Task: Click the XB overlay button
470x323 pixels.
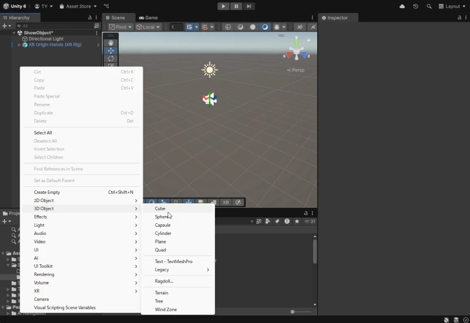Action: tap(226, 203)
